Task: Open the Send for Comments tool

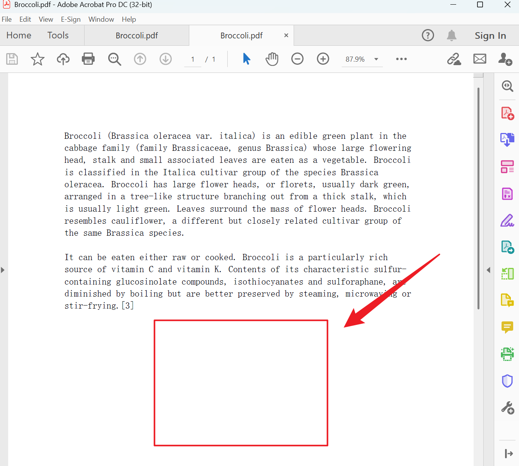Action: [507, 300]
